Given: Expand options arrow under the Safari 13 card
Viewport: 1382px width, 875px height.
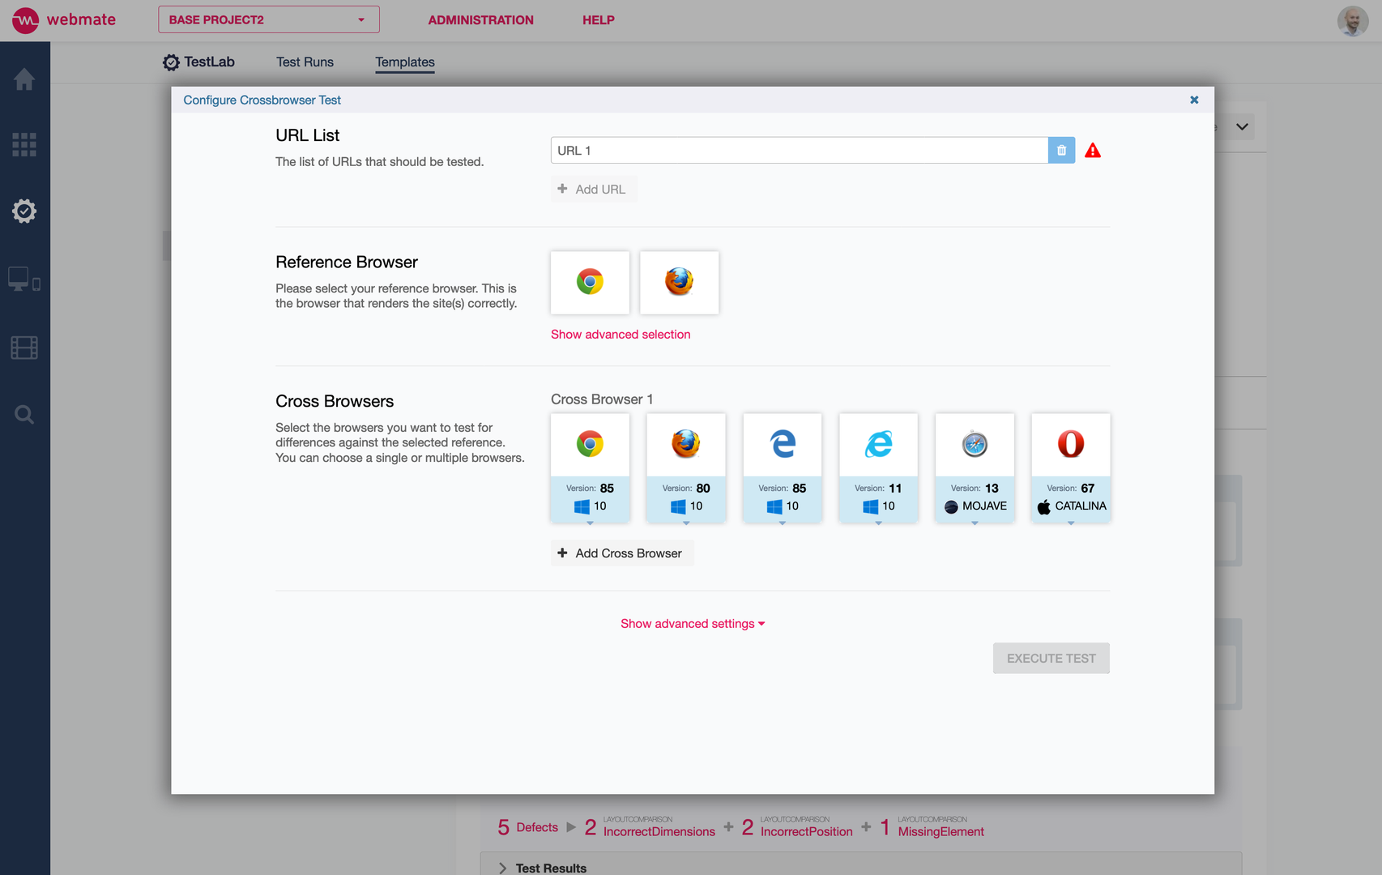Looking at the screenshot, I should (x=975, y=523).
